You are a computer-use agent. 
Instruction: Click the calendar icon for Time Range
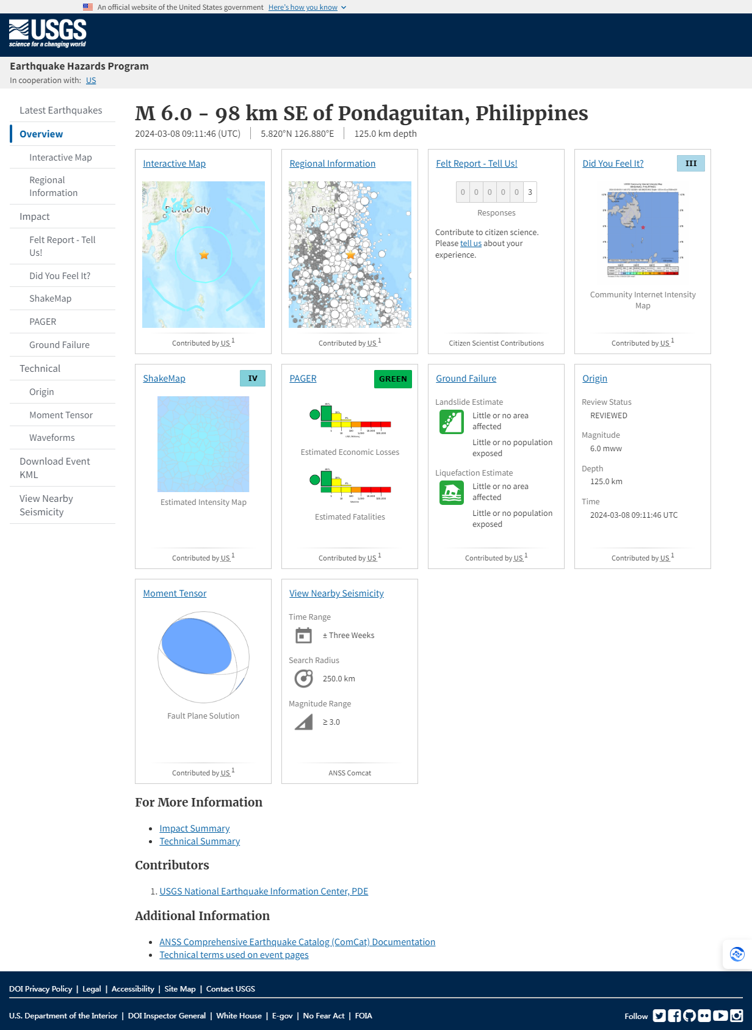(303, 636)
